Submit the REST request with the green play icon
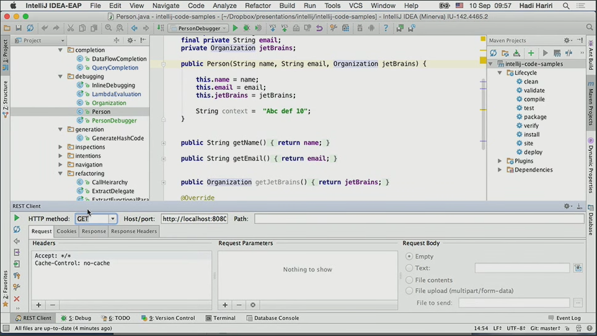Image resolution: width=597 pixels, height=336 pixels. (x=16, y=218)
